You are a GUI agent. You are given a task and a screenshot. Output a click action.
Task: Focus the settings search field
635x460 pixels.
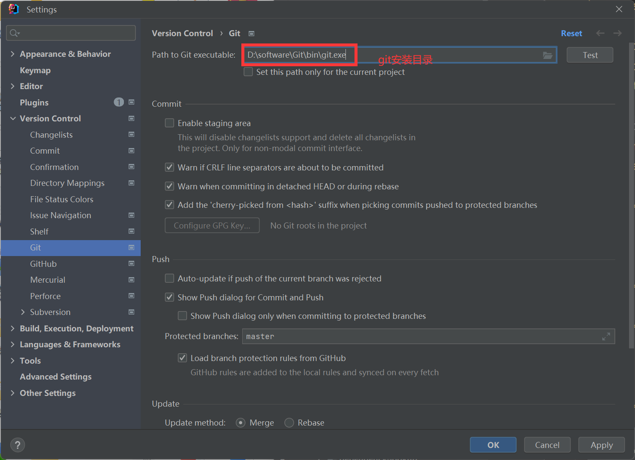[x=71, y=33]
